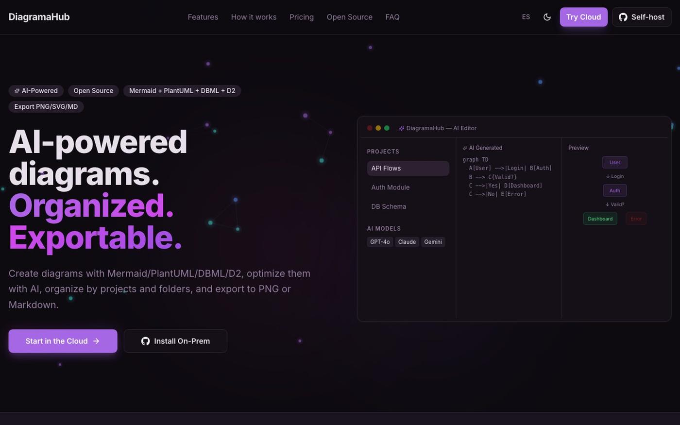Click the AI Generated sparkle icon
The height and width of the screenshot is (425, 680).
pyautogui.click(x=465, y=148)
